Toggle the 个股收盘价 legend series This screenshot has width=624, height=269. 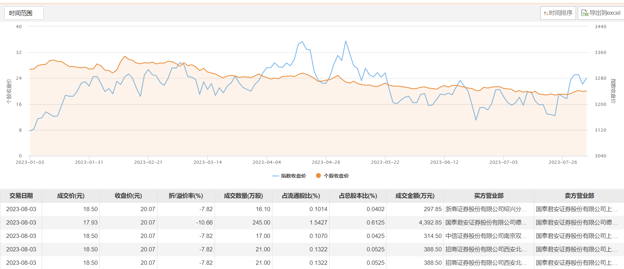[332, 176]
